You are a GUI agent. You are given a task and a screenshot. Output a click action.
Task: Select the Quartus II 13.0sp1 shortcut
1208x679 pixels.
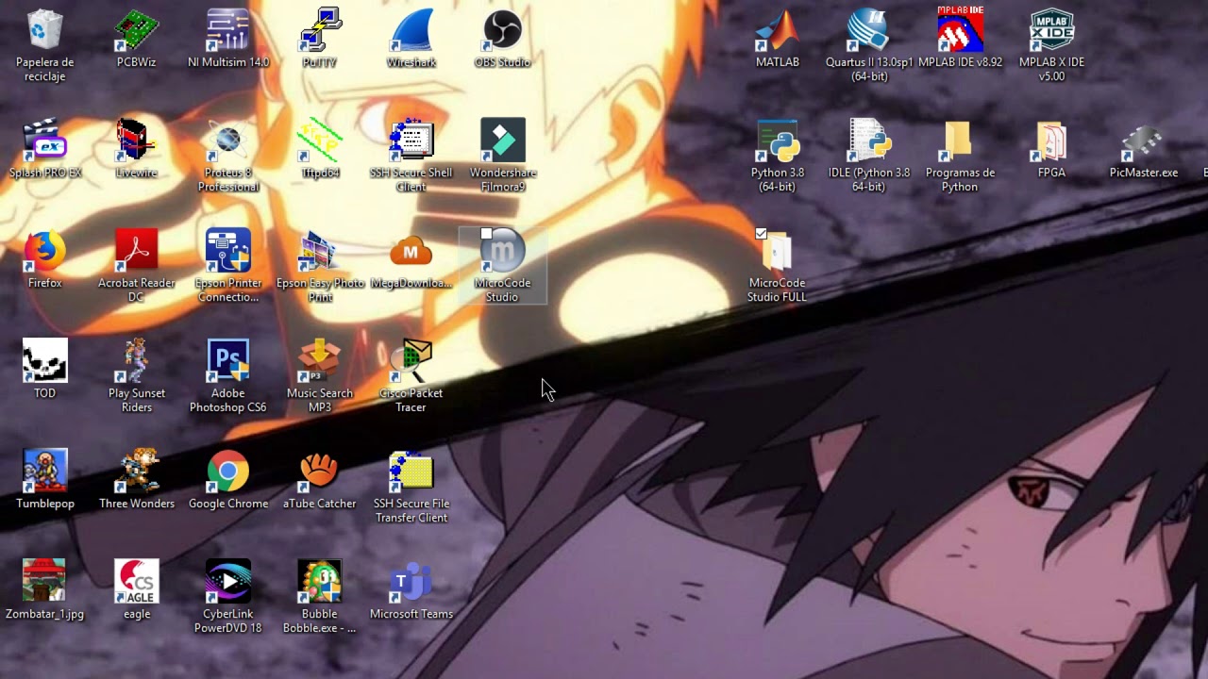point(868,30)
